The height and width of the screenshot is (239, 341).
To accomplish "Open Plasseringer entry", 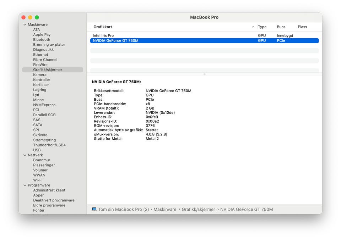I will 44,165.
